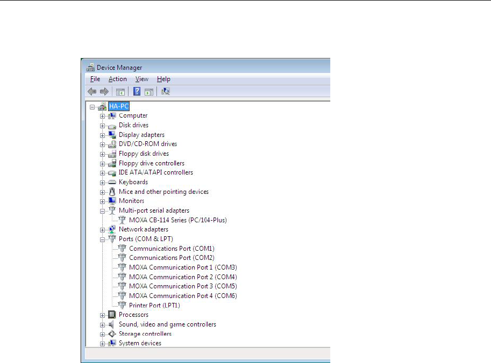Select the Network adapters label
This screenshot has width=491, height=363.
[x=144, y=229]
